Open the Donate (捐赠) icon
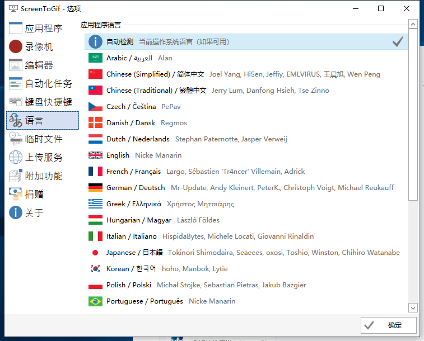The height and width of the screenshot is (341, 424). 16,195
